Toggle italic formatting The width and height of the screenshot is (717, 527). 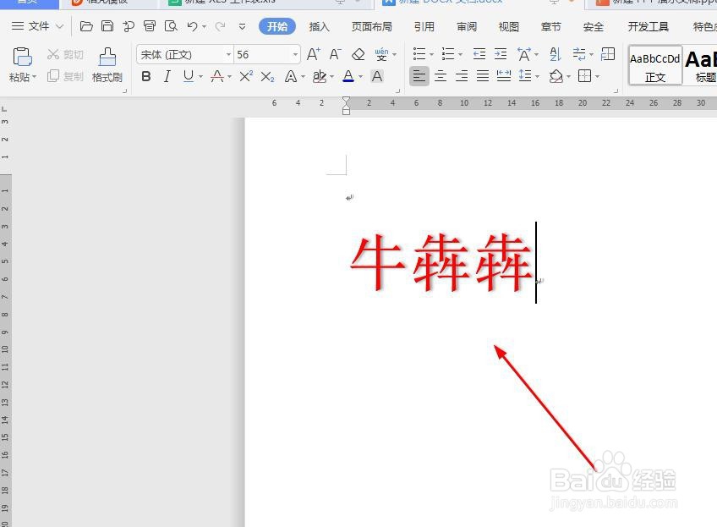point(167,76)
